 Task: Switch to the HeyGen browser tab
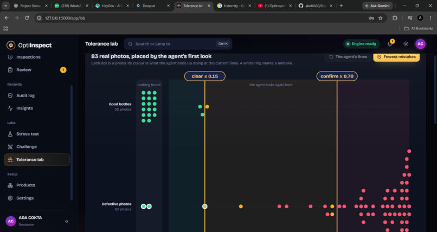112,5
